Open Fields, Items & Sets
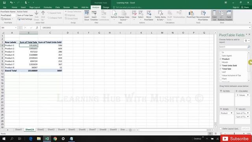Viewport: 252px width, 142px height. tap(160, 15)
